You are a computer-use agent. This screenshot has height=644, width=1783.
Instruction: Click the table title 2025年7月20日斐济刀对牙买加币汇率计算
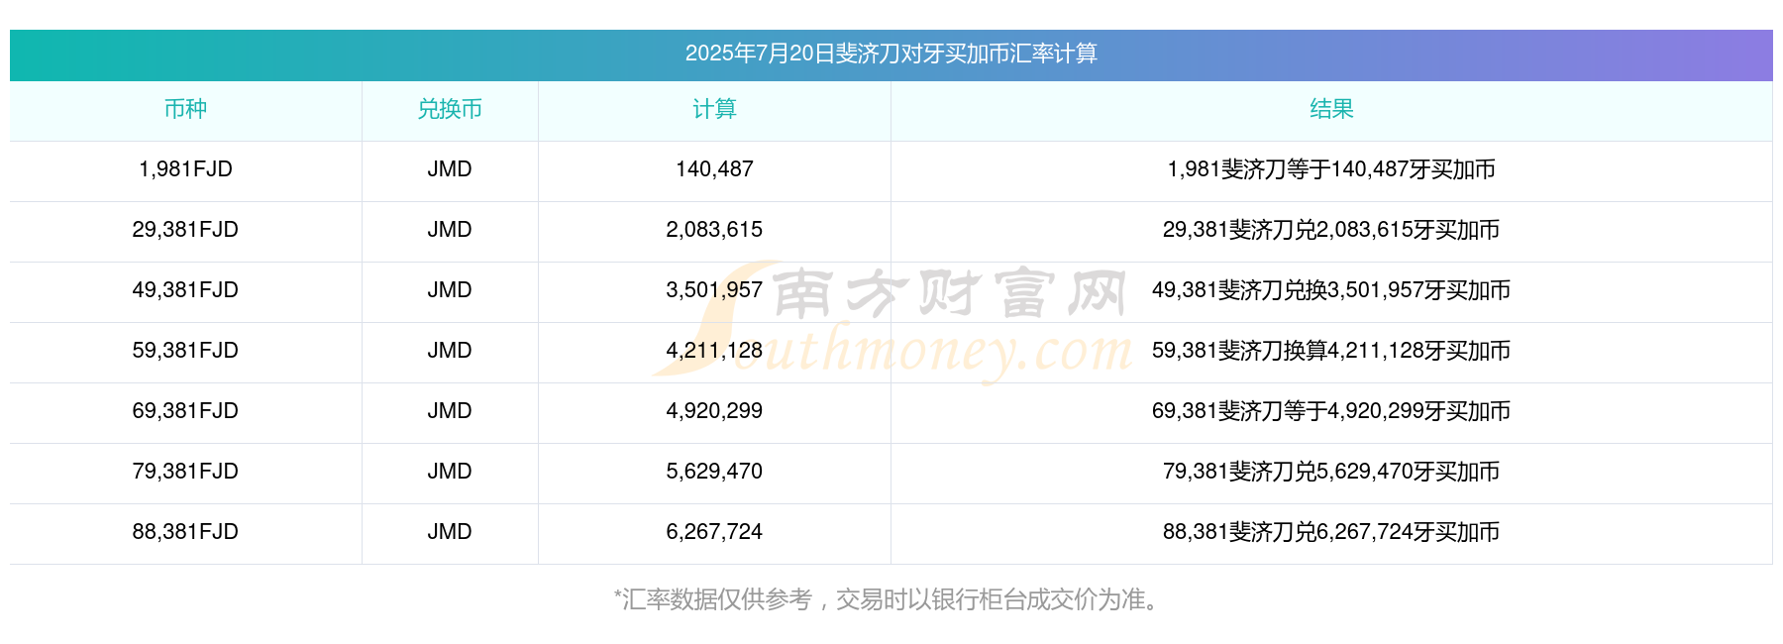tap(891, 54)
